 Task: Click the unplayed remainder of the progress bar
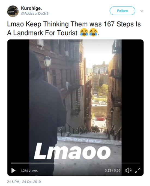coord(98,163)
